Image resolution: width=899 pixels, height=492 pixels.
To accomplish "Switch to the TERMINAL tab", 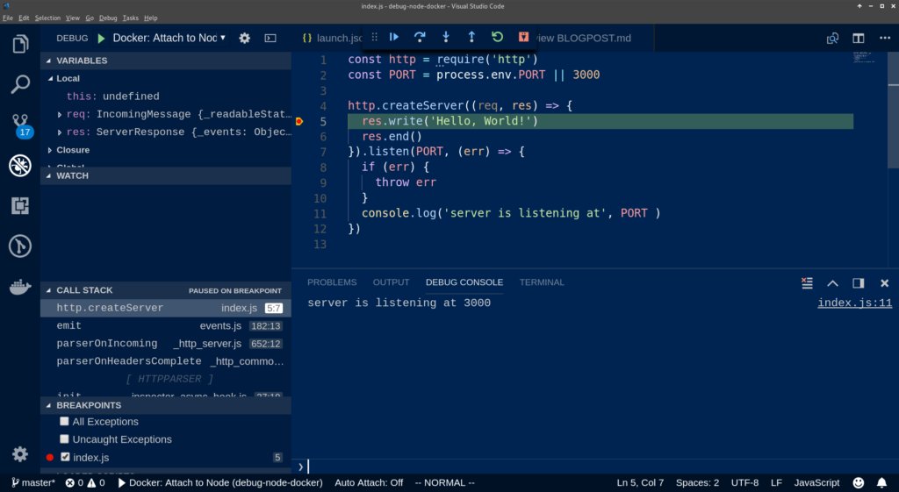I will pyautogui.click(x=541, y=282).
